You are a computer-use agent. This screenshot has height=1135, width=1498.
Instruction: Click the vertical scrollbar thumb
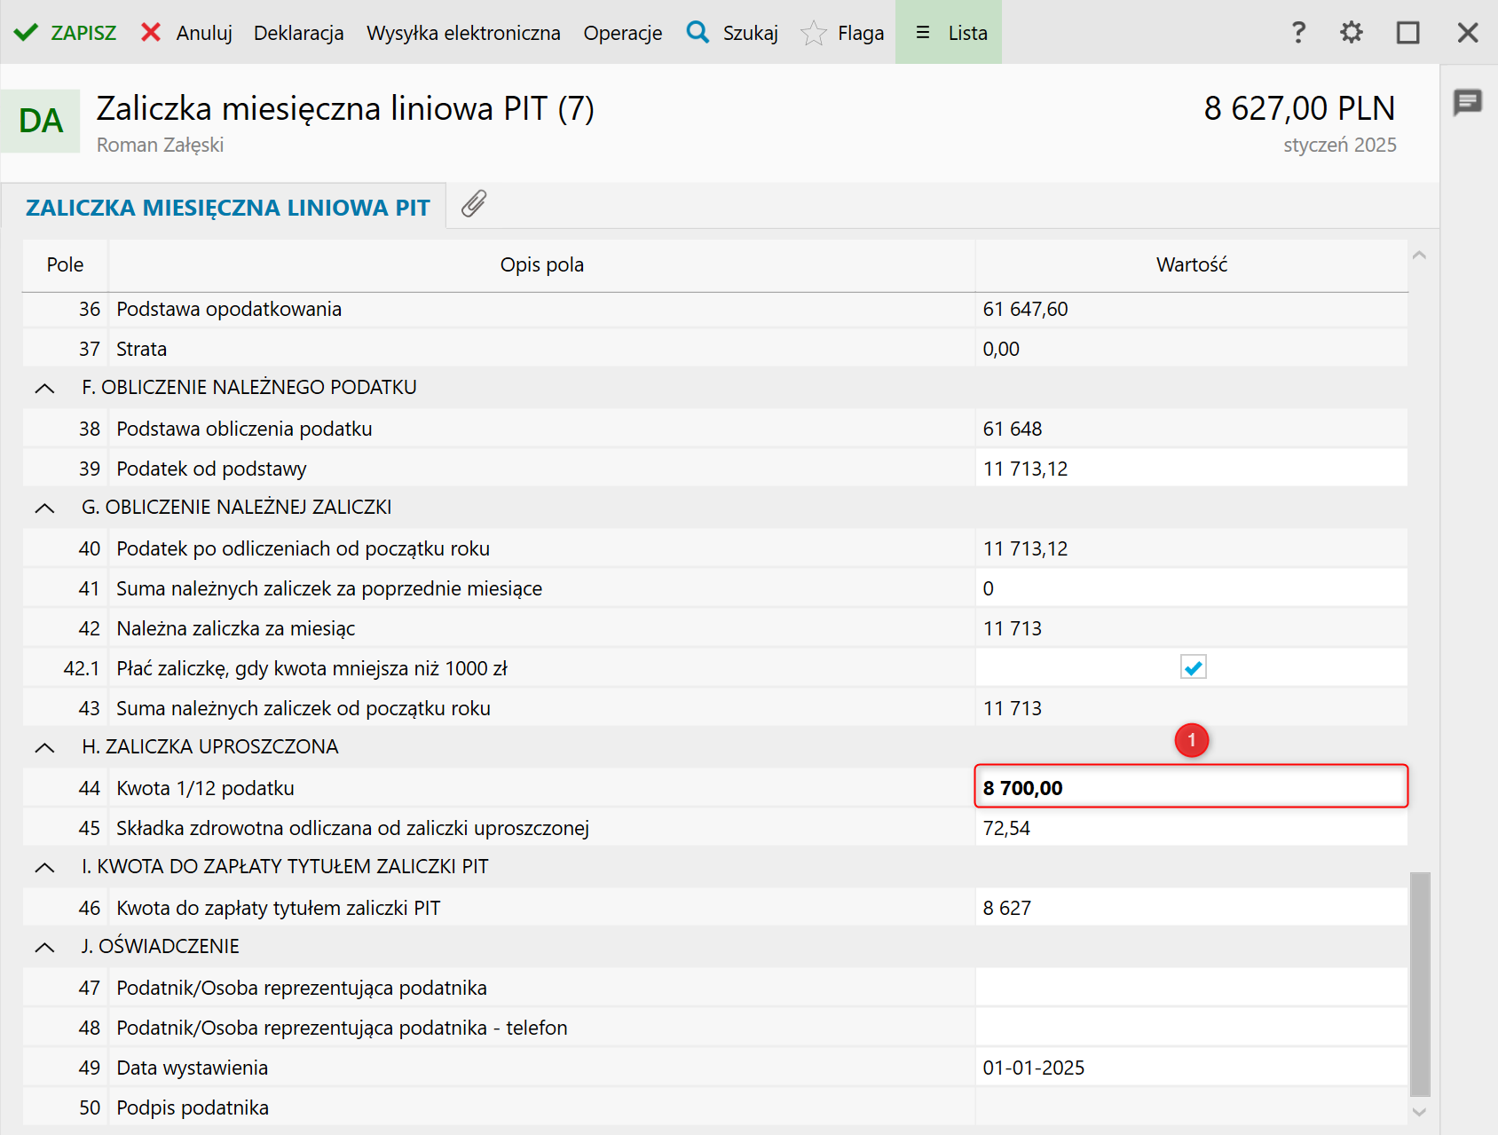coord(1419,983)
